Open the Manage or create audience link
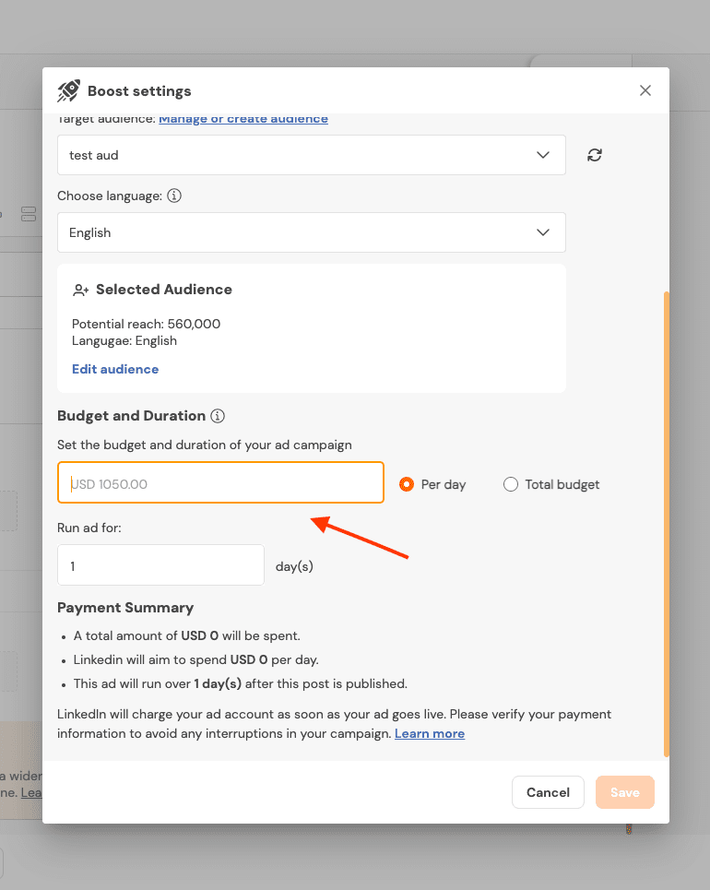Image resolution: width=710 pixels, height=890 pixels. click(x=243, y=119)
